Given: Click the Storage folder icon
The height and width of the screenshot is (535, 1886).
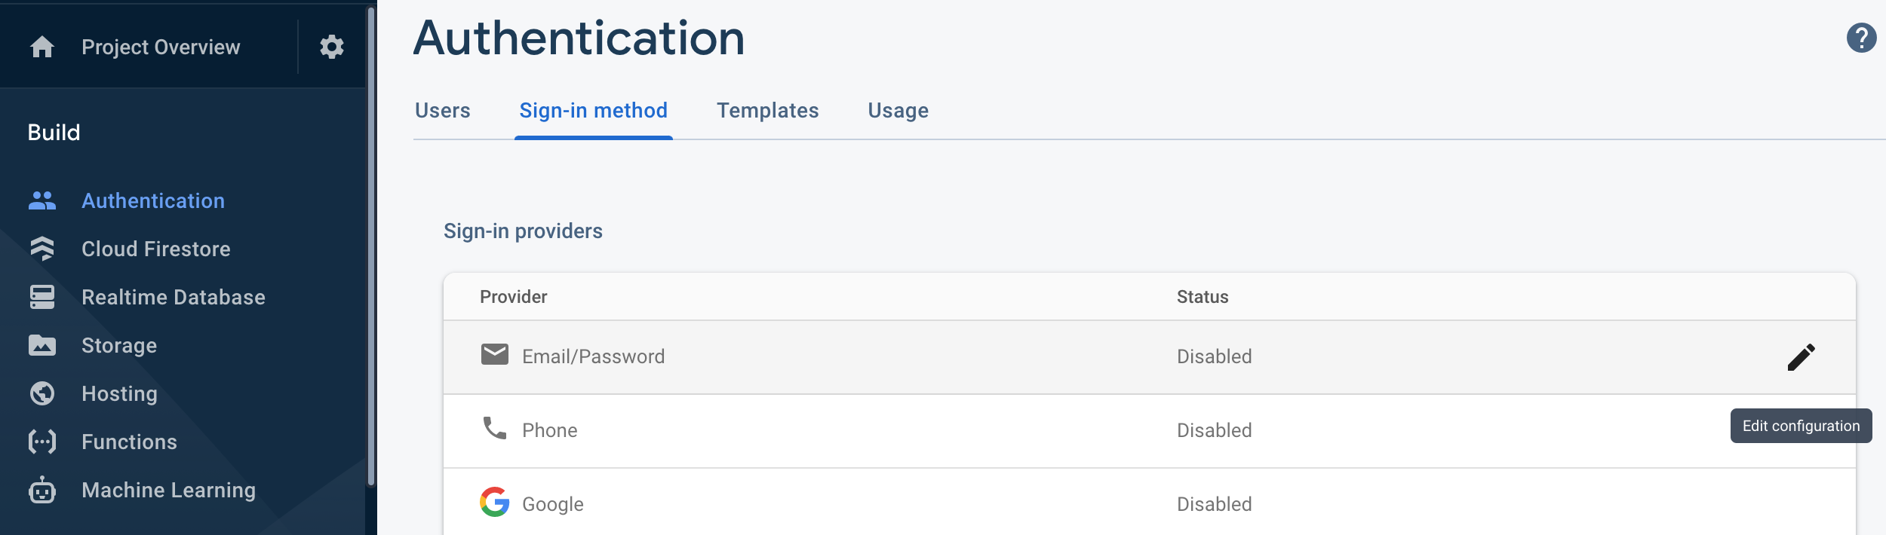Looking at the screenshot, I should [42, 345].
